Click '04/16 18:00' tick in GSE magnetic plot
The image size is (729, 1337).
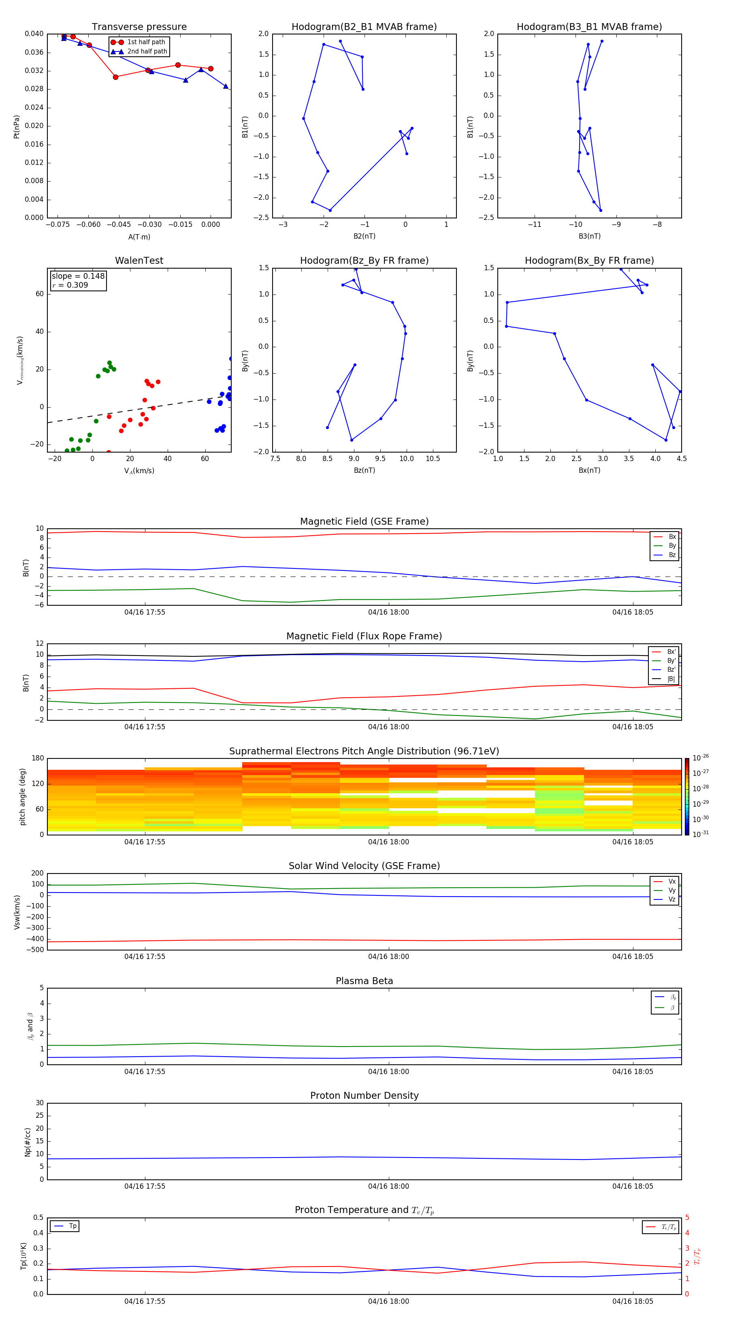point(389,613)
